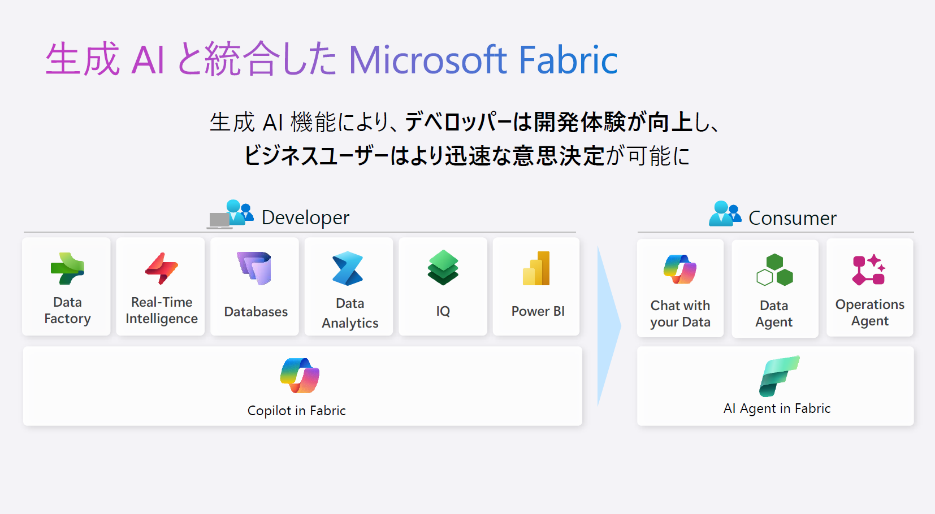Image resolution: width=935 pixels, height=514 pixels.
Task: Select the Real-Time Intelligence lightning icon
Action: 162,268
